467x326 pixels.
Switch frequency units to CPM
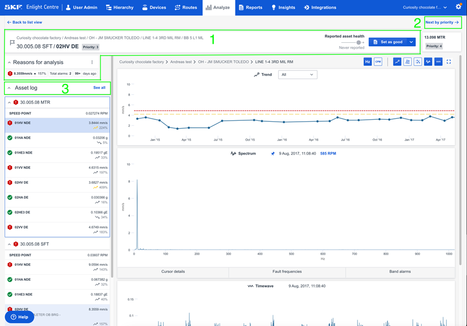click(379, 62)
